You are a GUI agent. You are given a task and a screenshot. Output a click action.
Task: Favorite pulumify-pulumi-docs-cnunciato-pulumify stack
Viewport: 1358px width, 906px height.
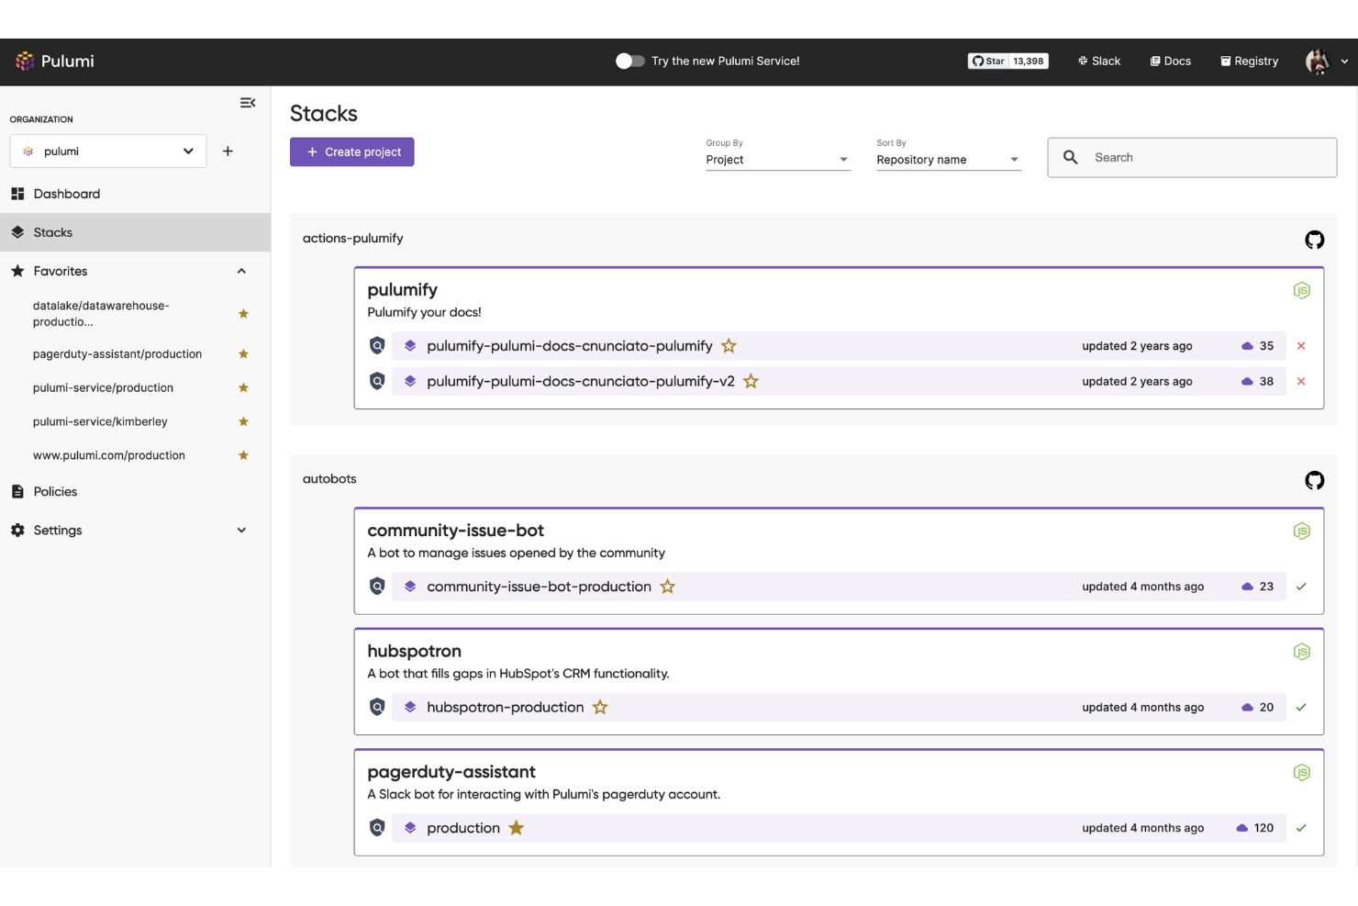pos(729,346)
